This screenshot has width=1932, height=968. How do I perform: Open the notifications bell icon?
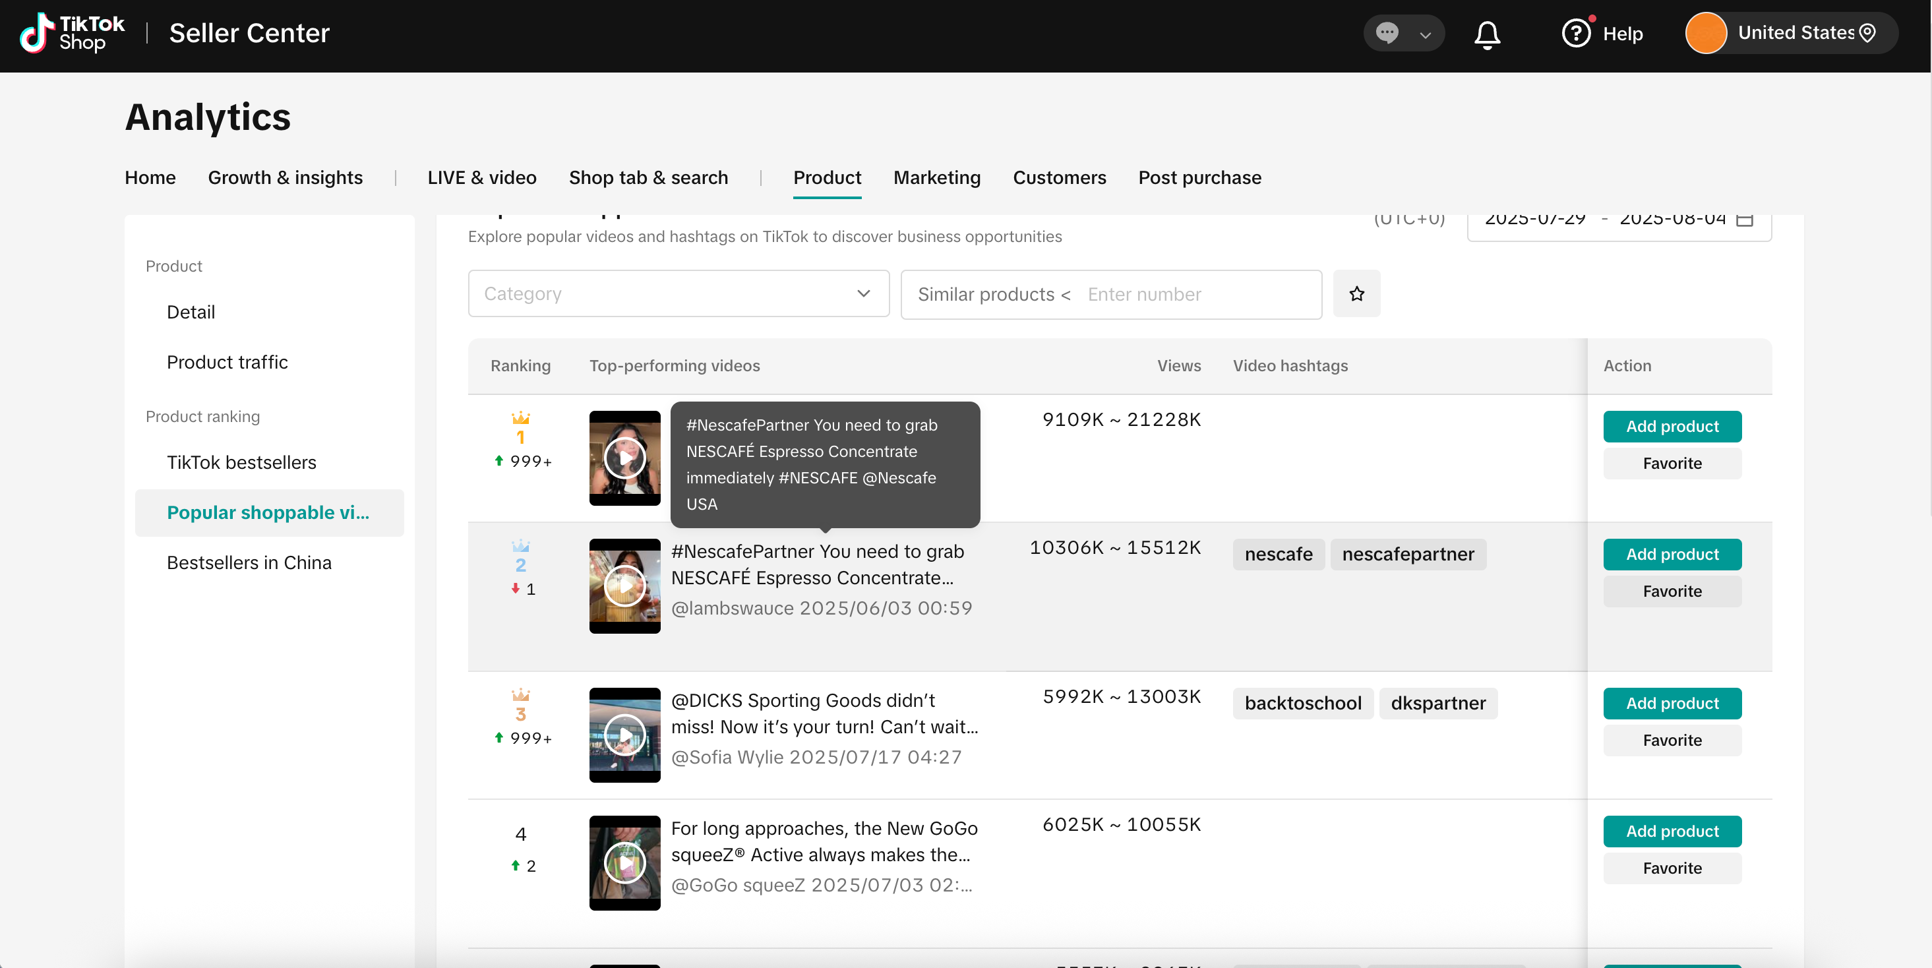pyautogui.click(x=1486, y=34)
